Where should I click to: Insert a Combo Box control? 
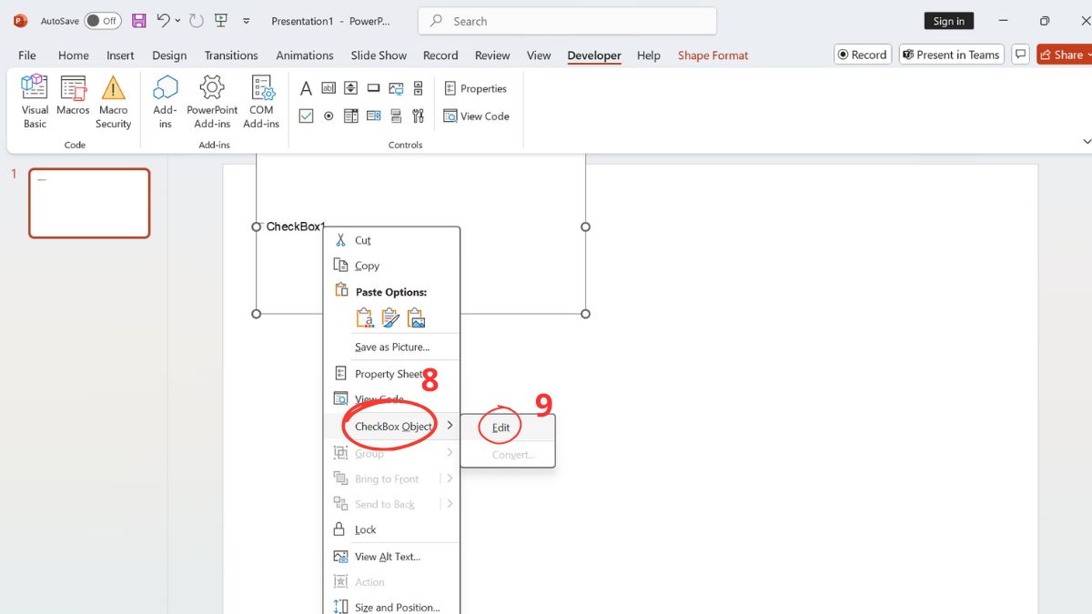(373, 116)
